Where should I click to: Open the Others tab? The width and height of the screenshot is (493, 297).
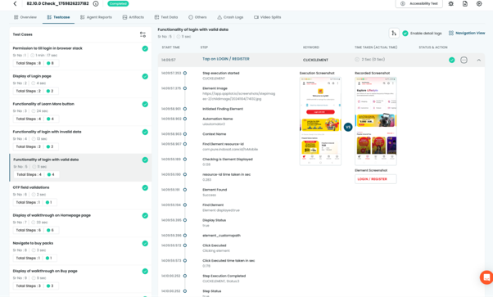tap(197, 17)
